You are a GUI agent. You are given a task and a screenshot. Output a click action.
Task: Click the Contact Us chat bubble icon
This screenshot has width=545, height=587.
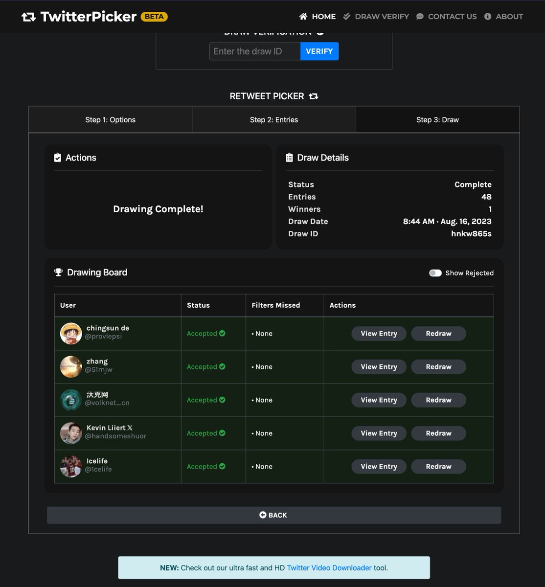420,16
